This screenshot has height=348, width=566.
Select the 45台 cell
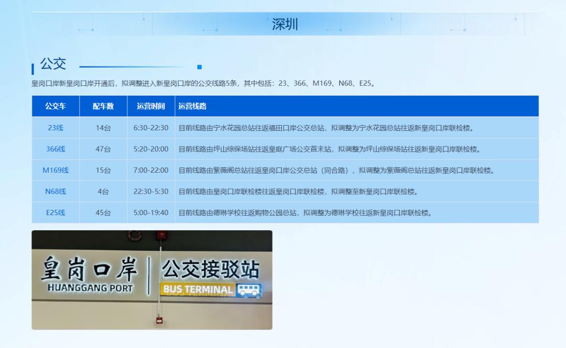pos(103,213)
